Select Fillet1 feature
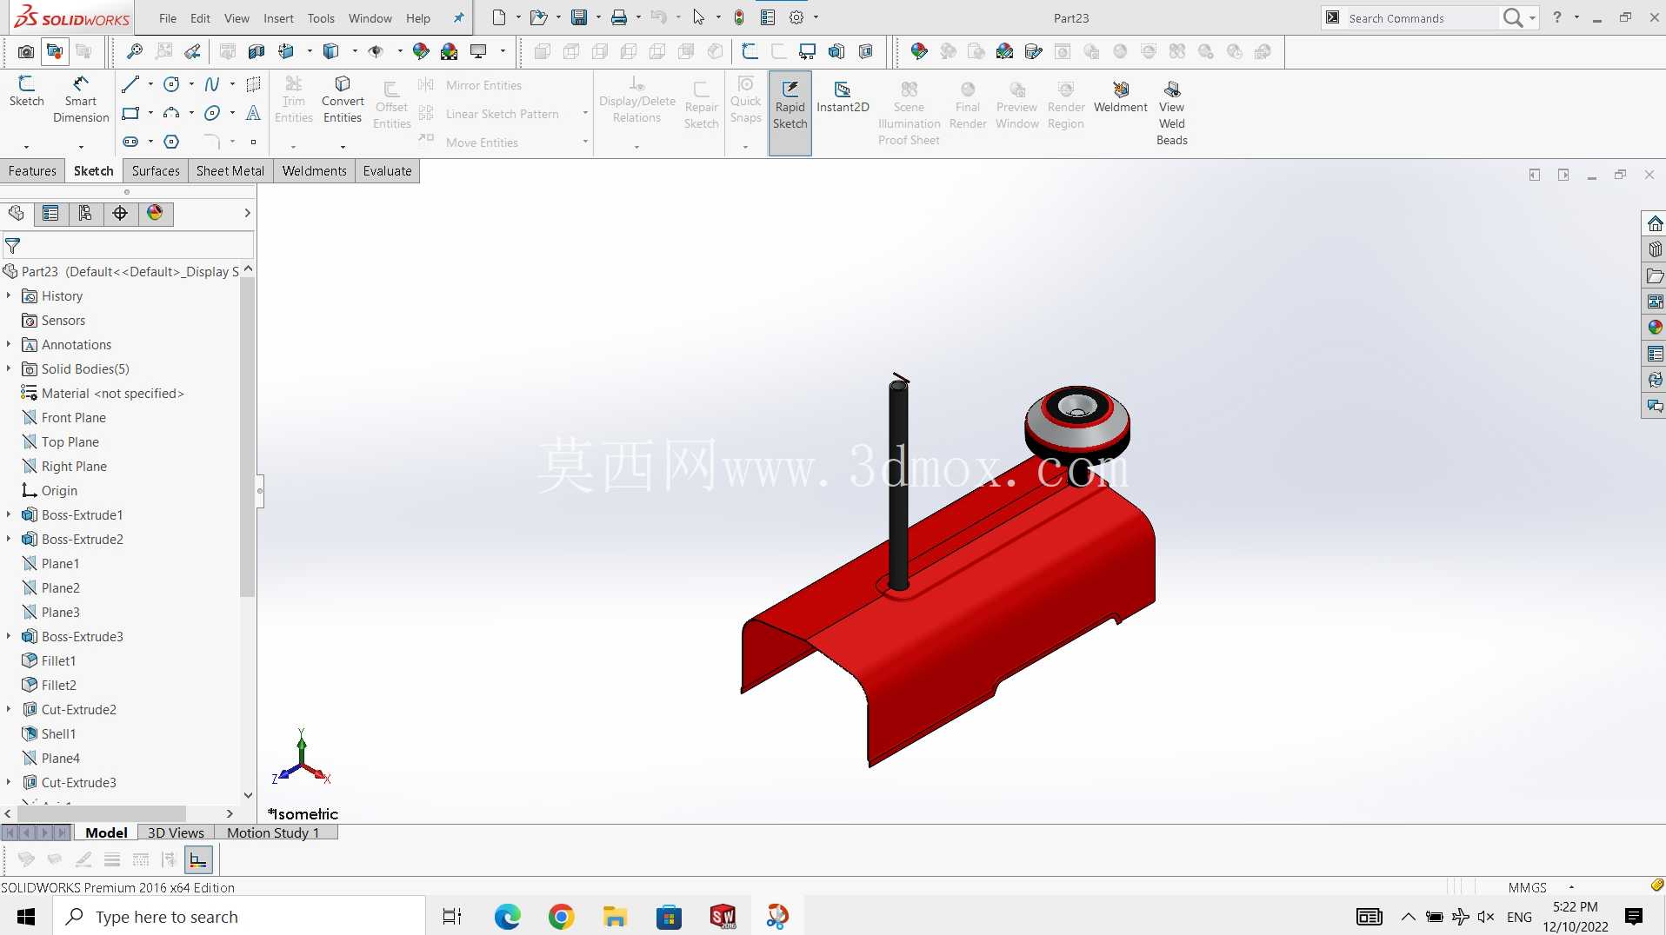 (58, 661)
